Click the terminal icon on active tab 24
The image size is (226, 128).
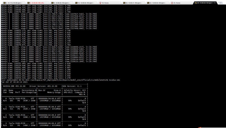(x=196, y=3)
